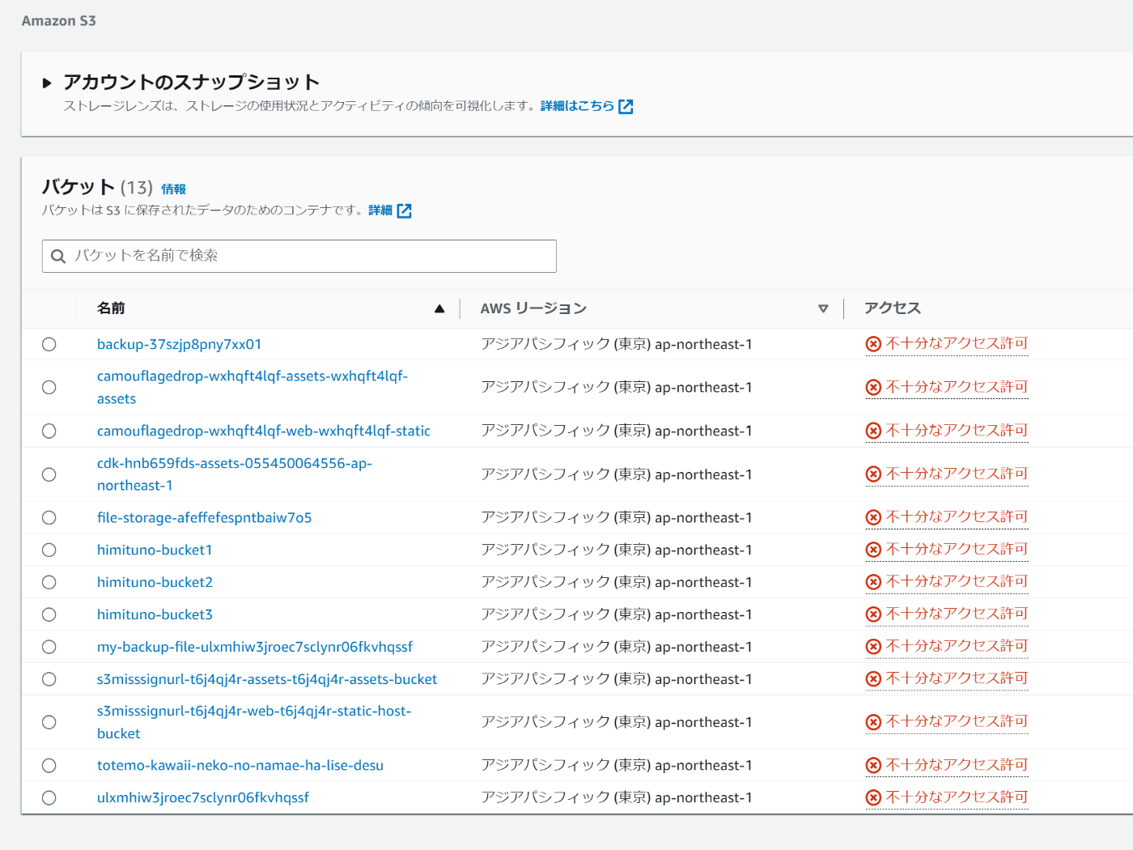Click the アクセス column header

[x=893, y=308]
